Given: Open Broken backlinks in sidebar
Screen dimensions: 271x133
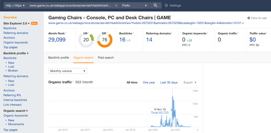Looking at the screenshot, I should tap(13, 70).
